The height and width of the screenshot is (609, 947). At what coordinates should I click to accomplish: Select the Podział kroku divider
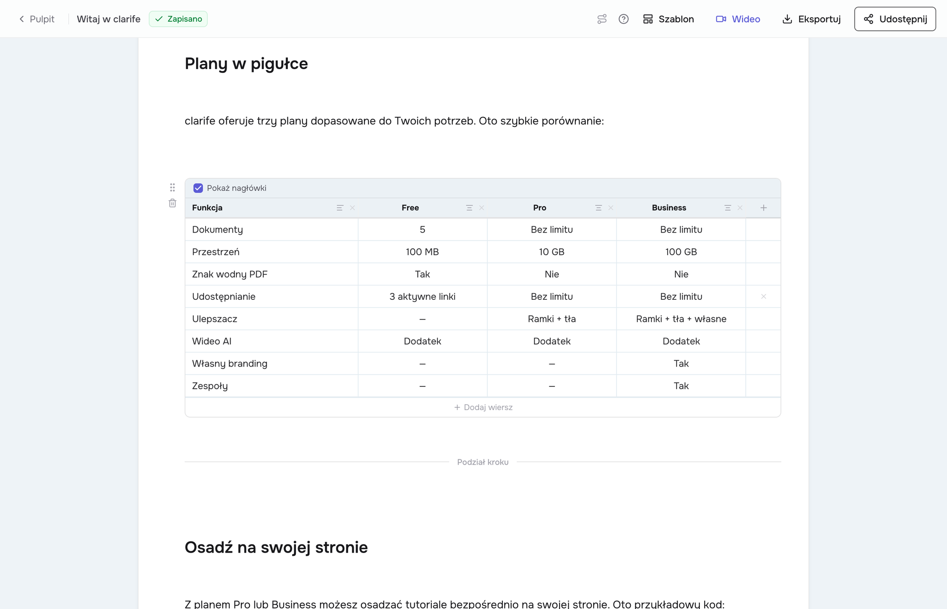(x=483, y=462)
